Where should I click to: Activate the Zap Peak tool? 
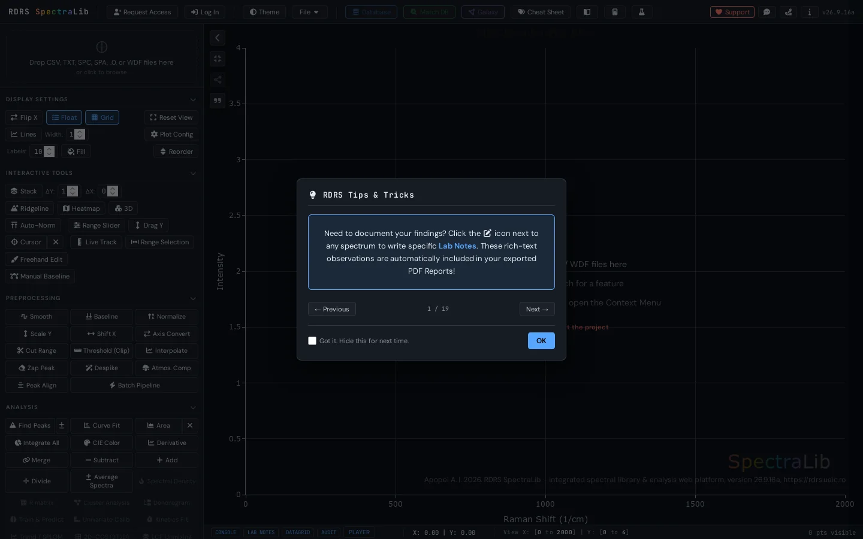(x=37, y=368)
